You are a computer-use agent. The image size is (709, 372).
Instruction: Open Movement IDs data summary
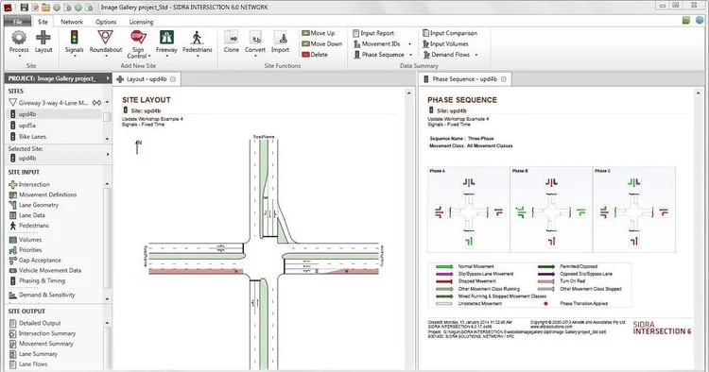[377, 43]
